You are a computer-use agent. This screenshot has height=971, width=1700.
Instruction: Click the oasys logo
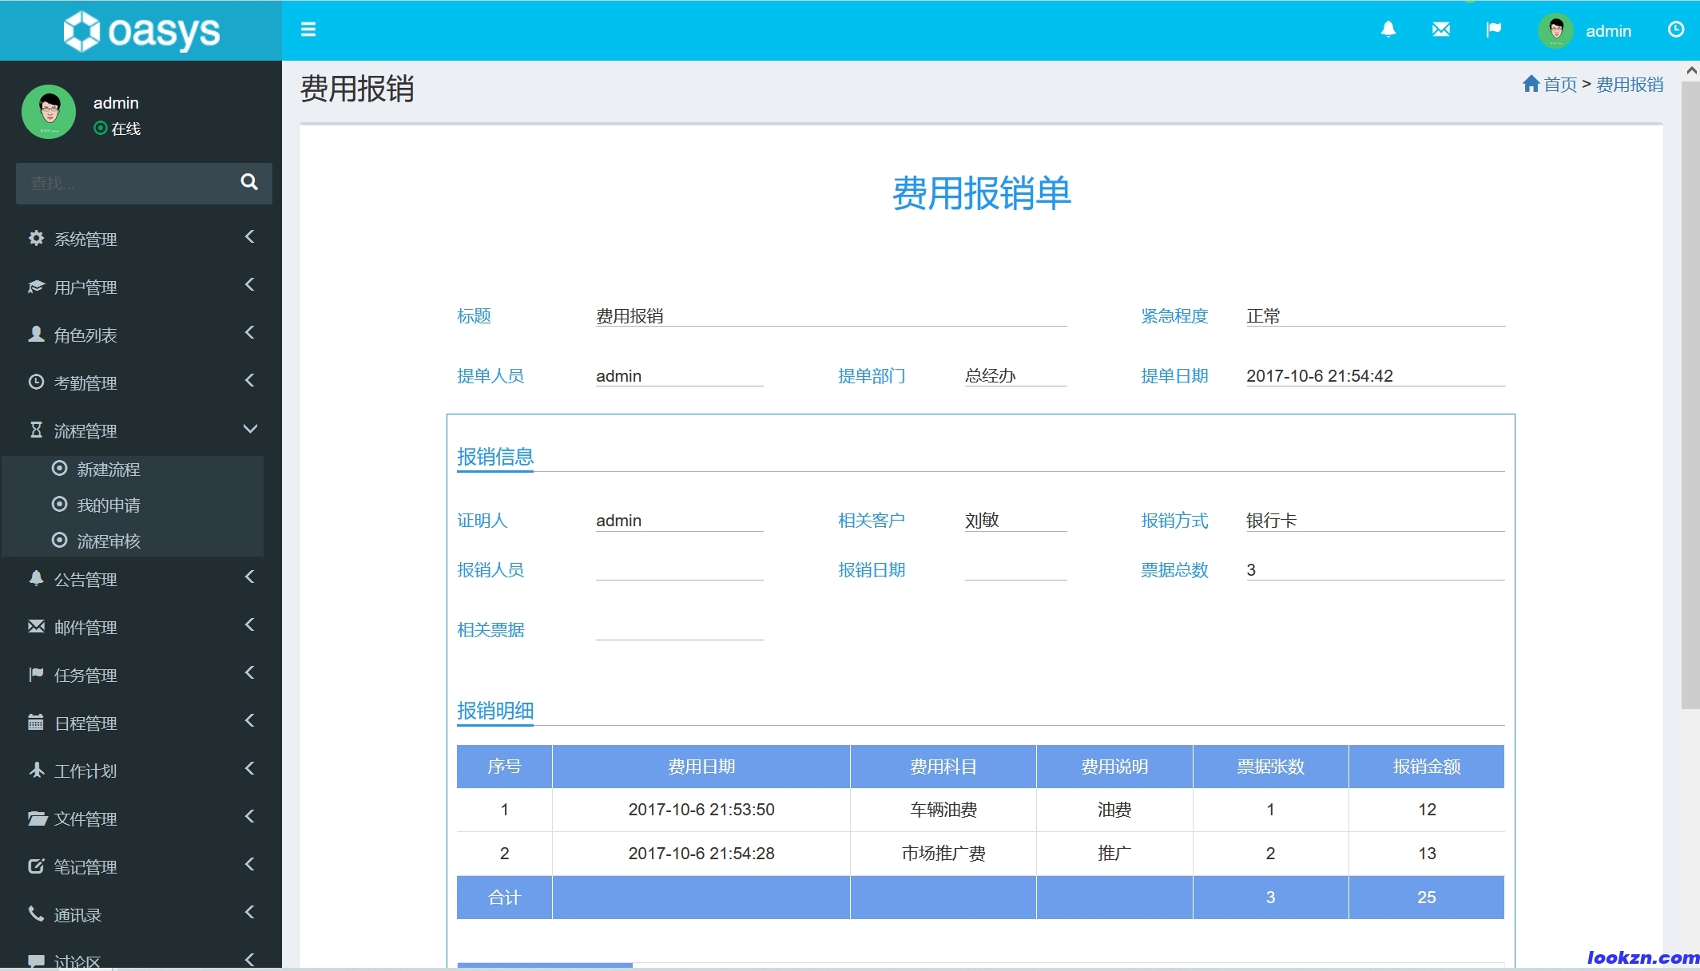[141, 31]
